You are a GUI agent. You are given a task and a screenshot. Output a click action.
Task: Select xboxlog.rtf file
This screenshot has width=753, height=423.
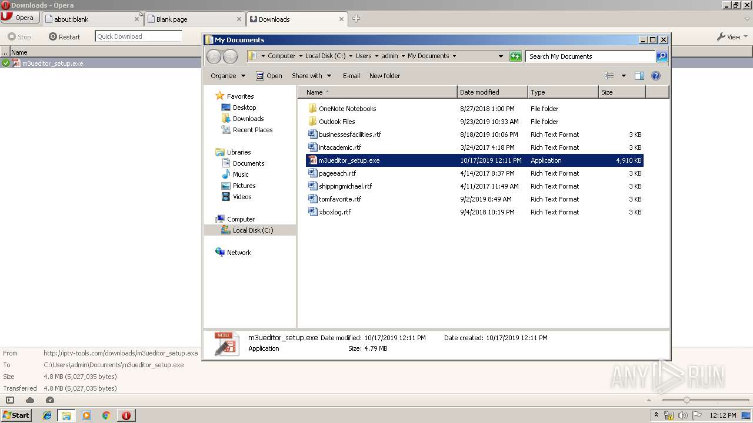334,212
